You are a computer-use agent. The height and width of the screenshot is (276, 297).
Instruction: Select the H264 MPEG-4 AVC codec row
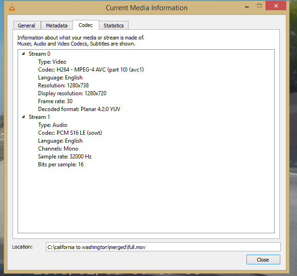(91, 70)
